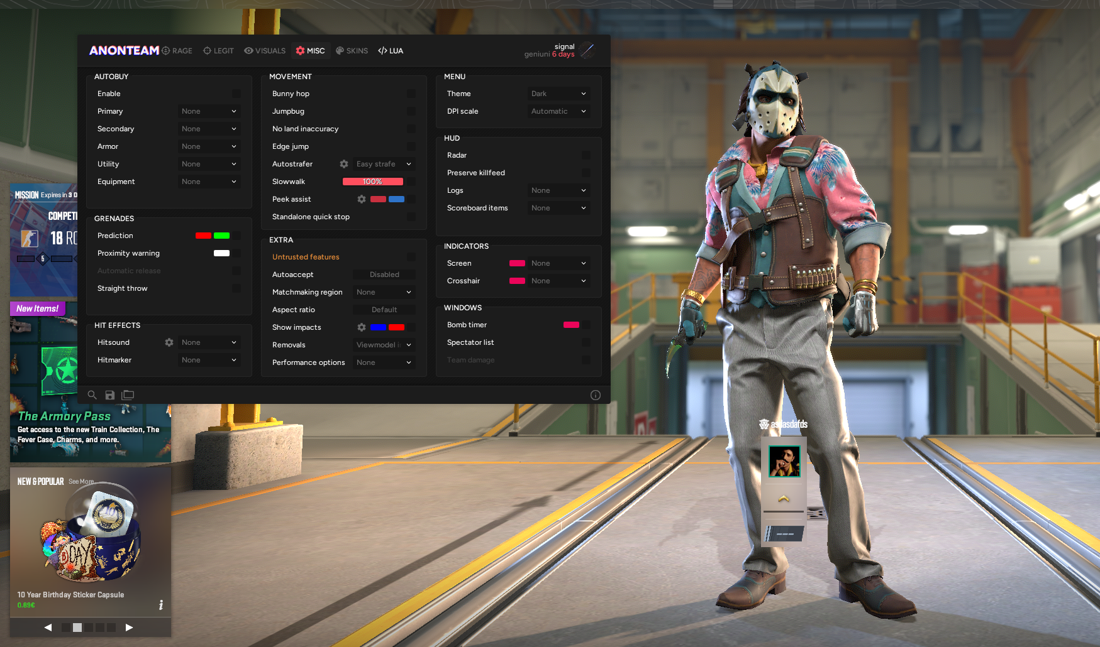Switch to the VISUALS tab
Image resolution: width=1100 pixels, height=647 pixels.
[265, 51]
